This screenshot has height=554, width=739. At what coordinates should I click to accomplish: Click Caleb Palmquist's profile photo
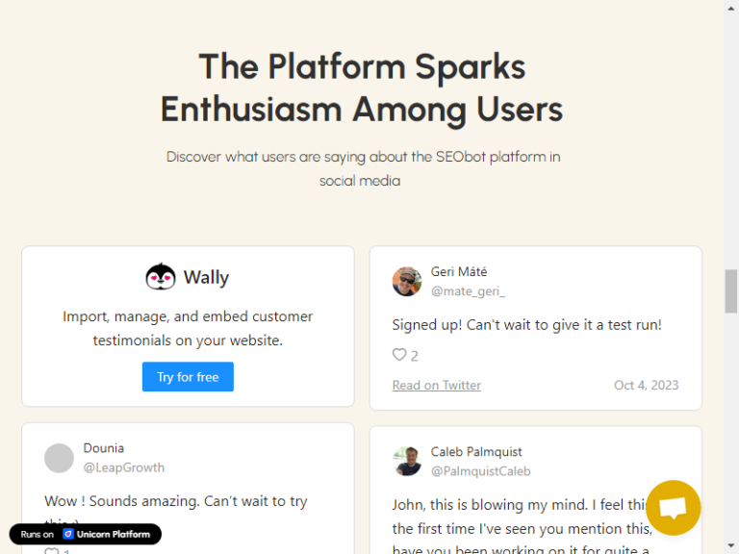[407, 462]
